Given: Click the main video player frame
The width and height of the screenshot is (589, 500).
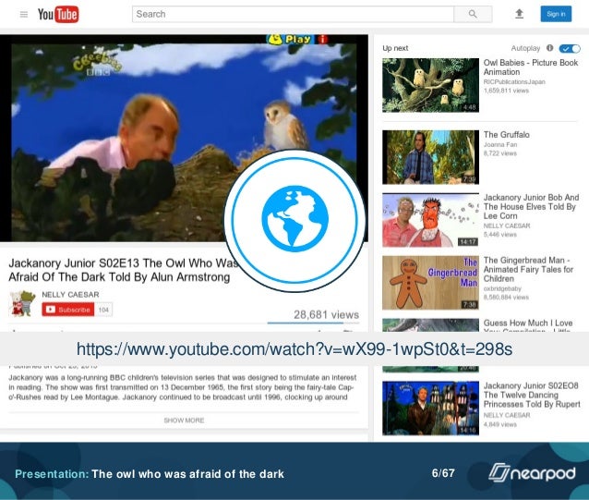Looking at the screenshot, I should click(184, 139).
